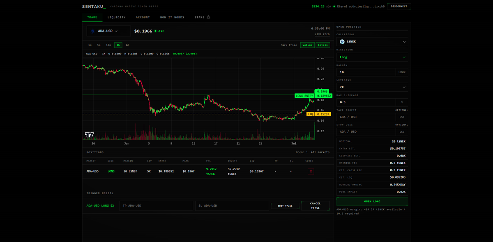Click the Take Profit ADA / USD field
Screen dimensions: 493x242
pyautogui.click(x=366, y=117)
